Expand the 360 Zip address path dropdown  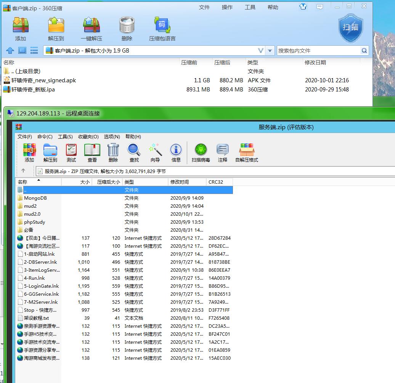(x=270, y=51)
